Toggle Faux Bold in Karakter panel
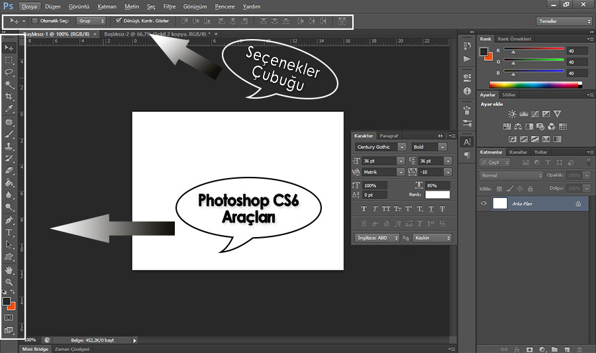 click(x=364, y=209)
